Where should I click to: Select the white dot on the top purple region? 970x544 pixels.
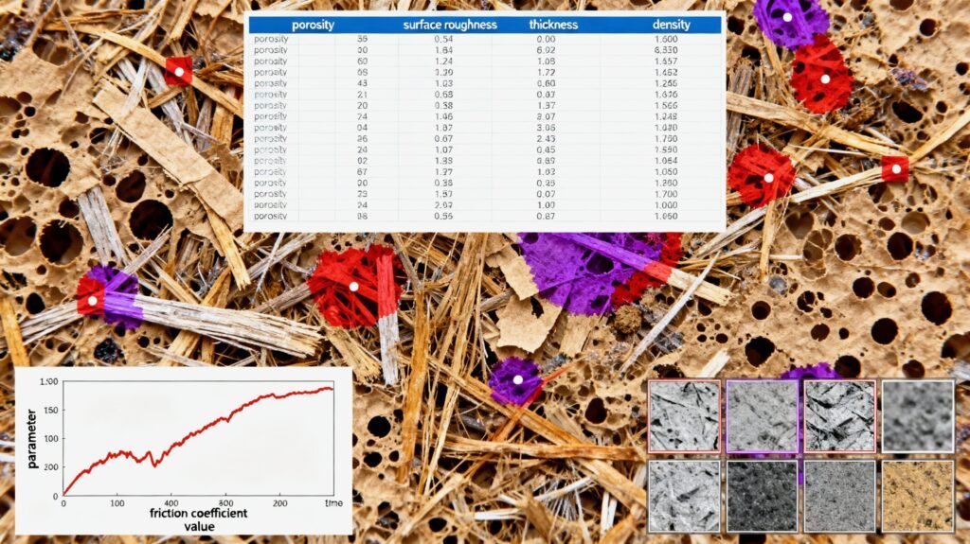[x=787, y=17]
